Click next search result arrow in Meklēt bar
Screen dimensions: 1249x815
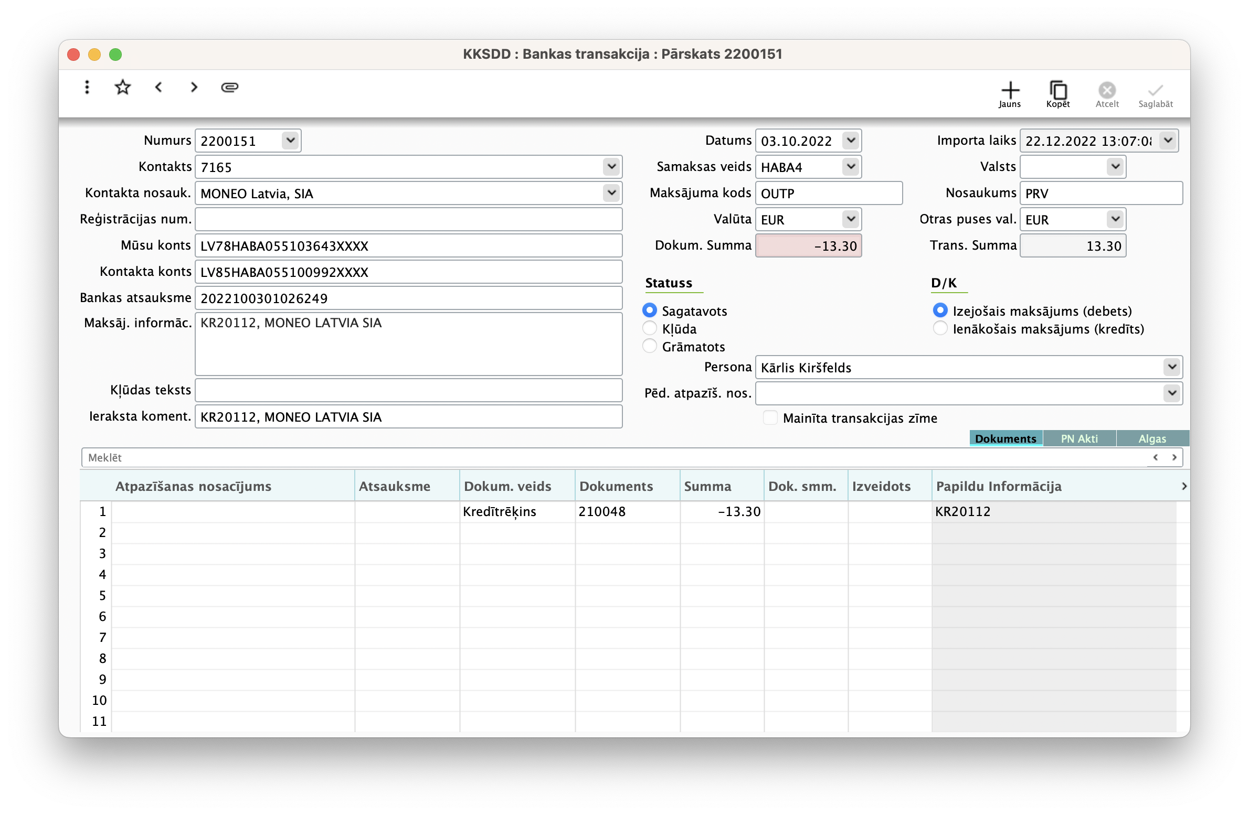point(1174,457)
